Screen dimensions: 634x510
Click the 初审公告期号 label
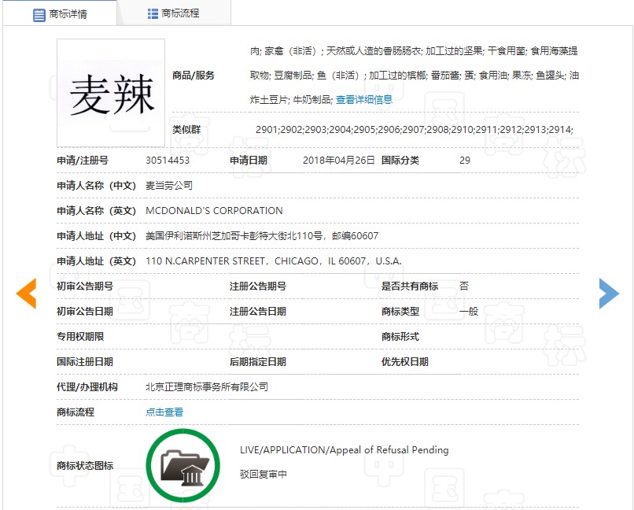click(85, 286)
